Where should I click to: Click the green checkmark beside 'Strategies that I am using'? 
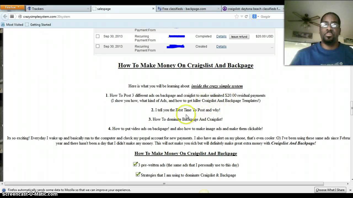pos(138,174)
